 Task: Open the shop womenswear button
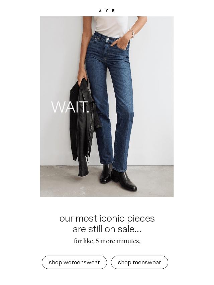coord(74,262)
